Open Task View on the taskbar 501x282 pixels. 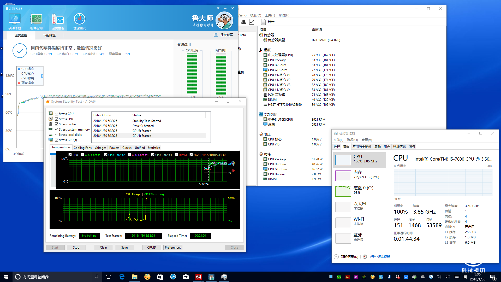109,277
